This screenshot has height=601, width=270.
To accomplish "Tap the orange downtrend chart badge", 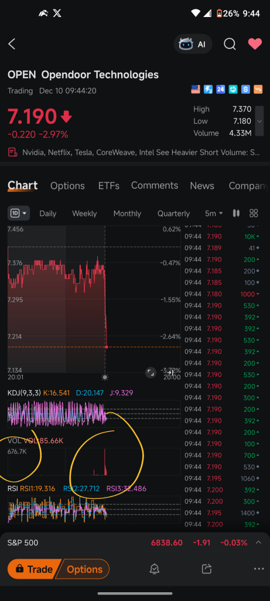I will (x=258, y=89).
